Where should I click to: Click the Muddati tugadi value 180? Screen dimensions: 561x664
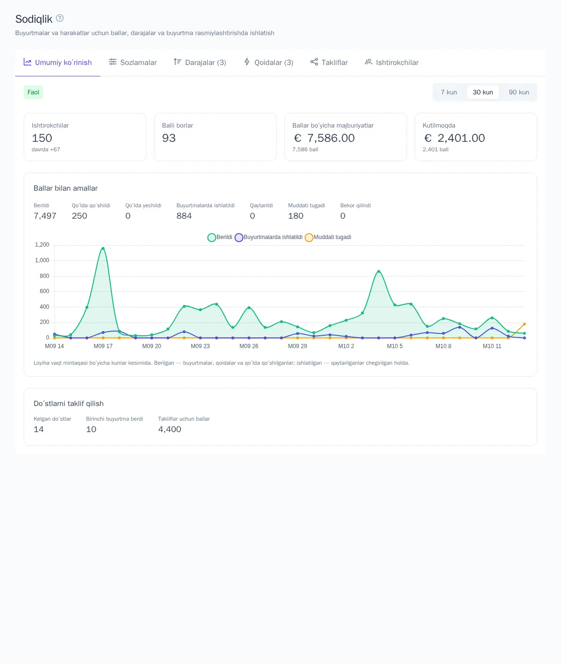[296, 216]
